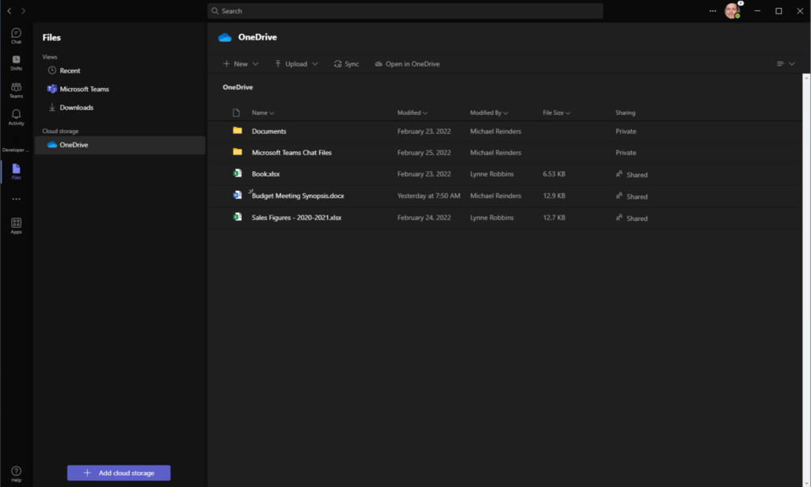811x487 pixels.
Task: Click the Sync button
Action: coord(346,63)
